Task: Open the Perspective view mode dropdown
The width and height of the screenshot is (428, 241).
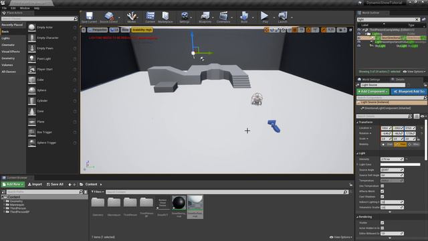Action: point(98,29)
